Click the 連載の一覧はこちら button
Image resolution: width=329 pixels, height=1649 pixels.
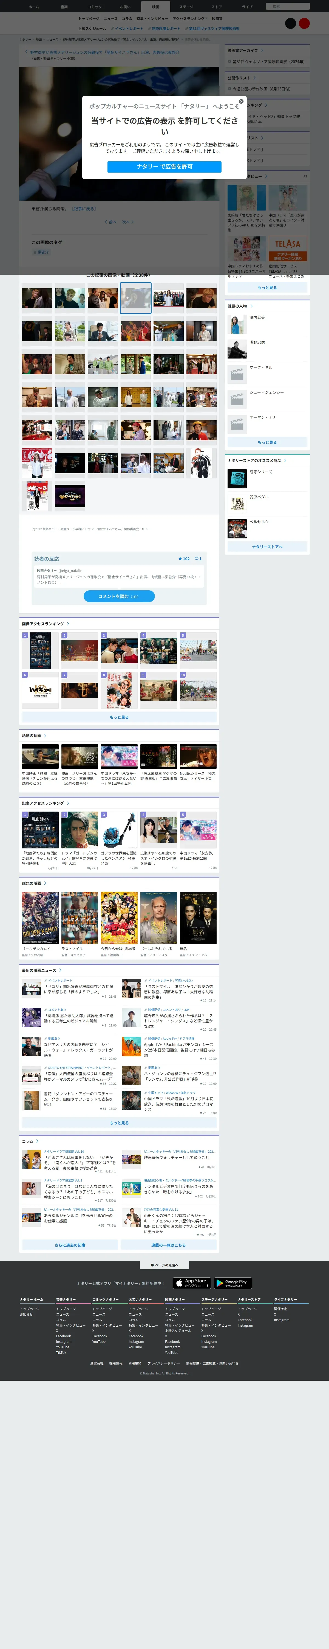pos(169,1245)
